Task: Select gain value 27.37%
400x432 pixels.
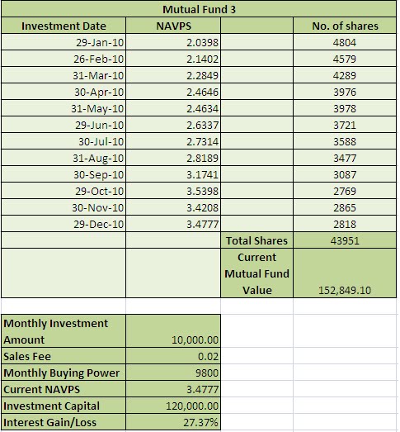Action: tap(173, 422)
